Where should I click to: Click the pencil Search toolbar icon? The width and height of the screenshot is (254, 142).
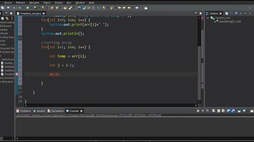(x=70, y=8)
